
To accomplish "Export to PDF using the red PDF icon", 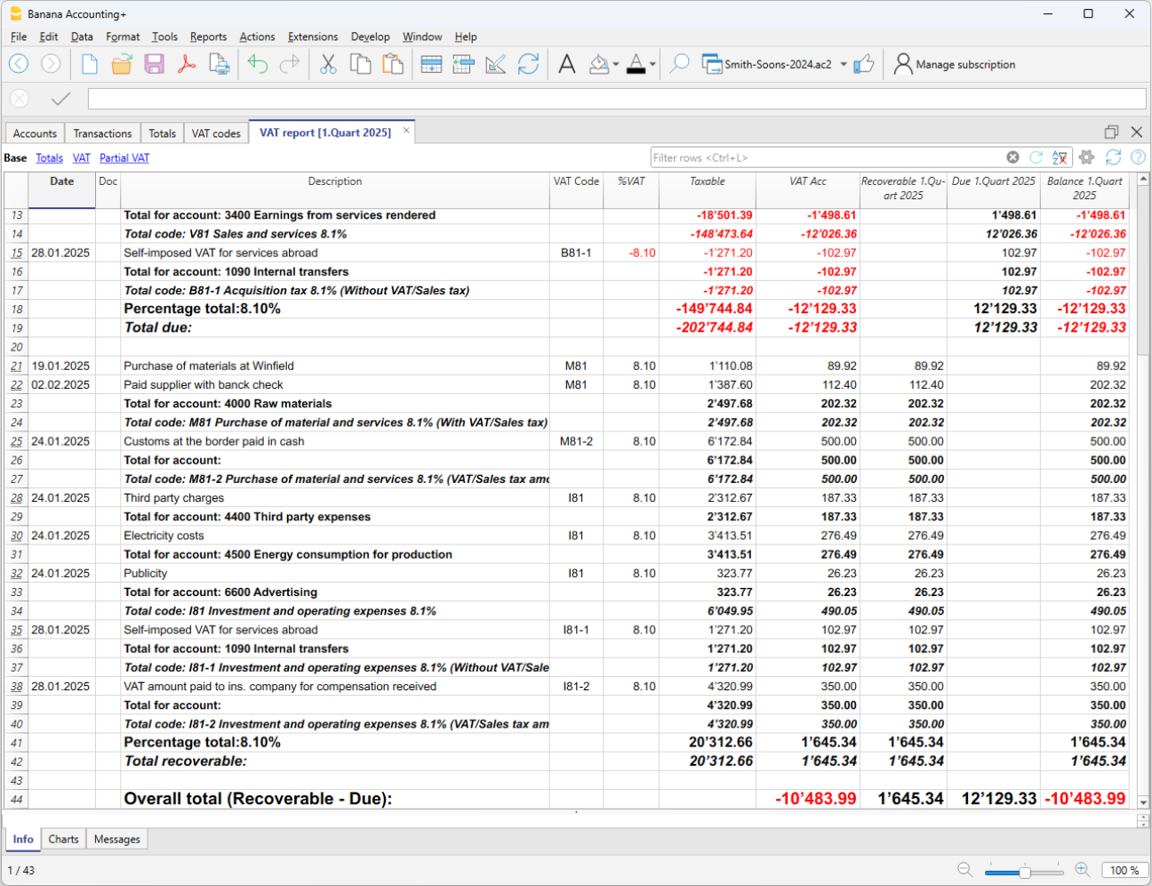I will 187,64.
